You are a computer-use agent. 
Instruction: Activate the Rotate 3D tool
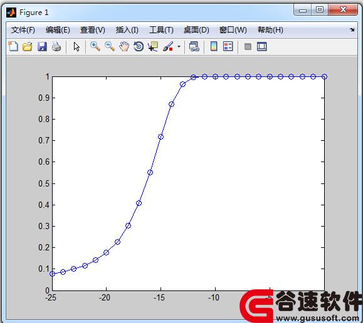click(139, 47)
